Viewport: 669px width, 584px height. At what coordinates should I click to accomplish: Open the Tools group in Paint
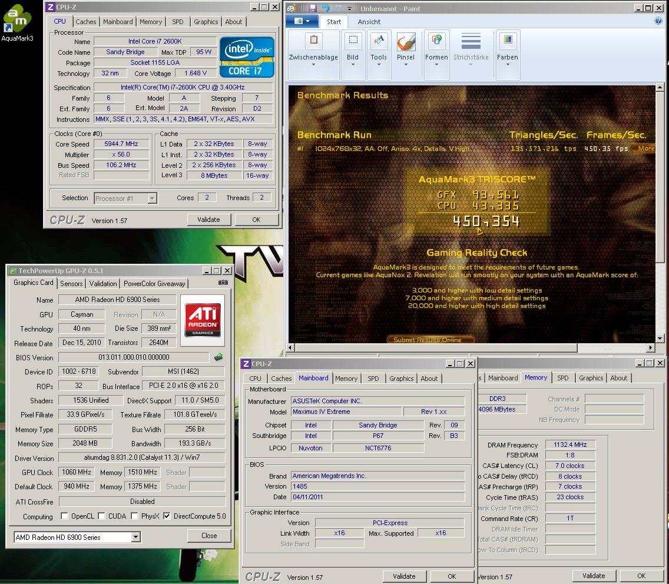(379, 40)
